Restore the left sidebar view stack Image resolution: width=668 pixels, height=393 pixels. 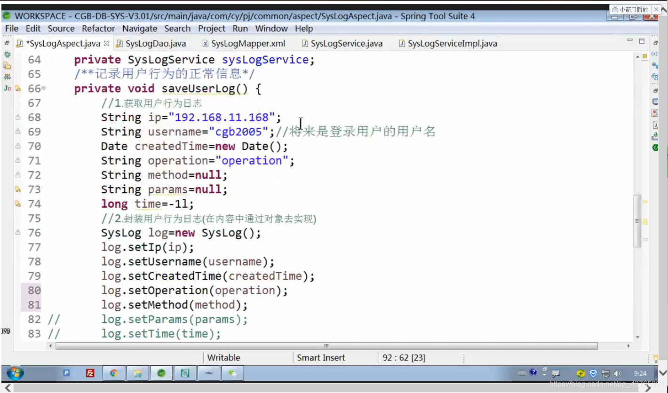tap(7, 43)
